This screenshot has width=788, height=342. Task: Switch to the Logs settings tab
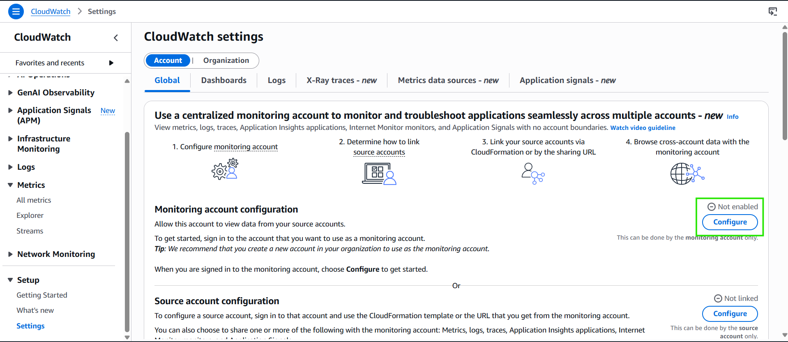pos(276,81)
